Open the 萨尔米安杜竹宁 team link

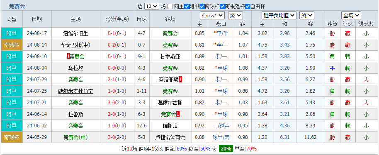point(76,91)
